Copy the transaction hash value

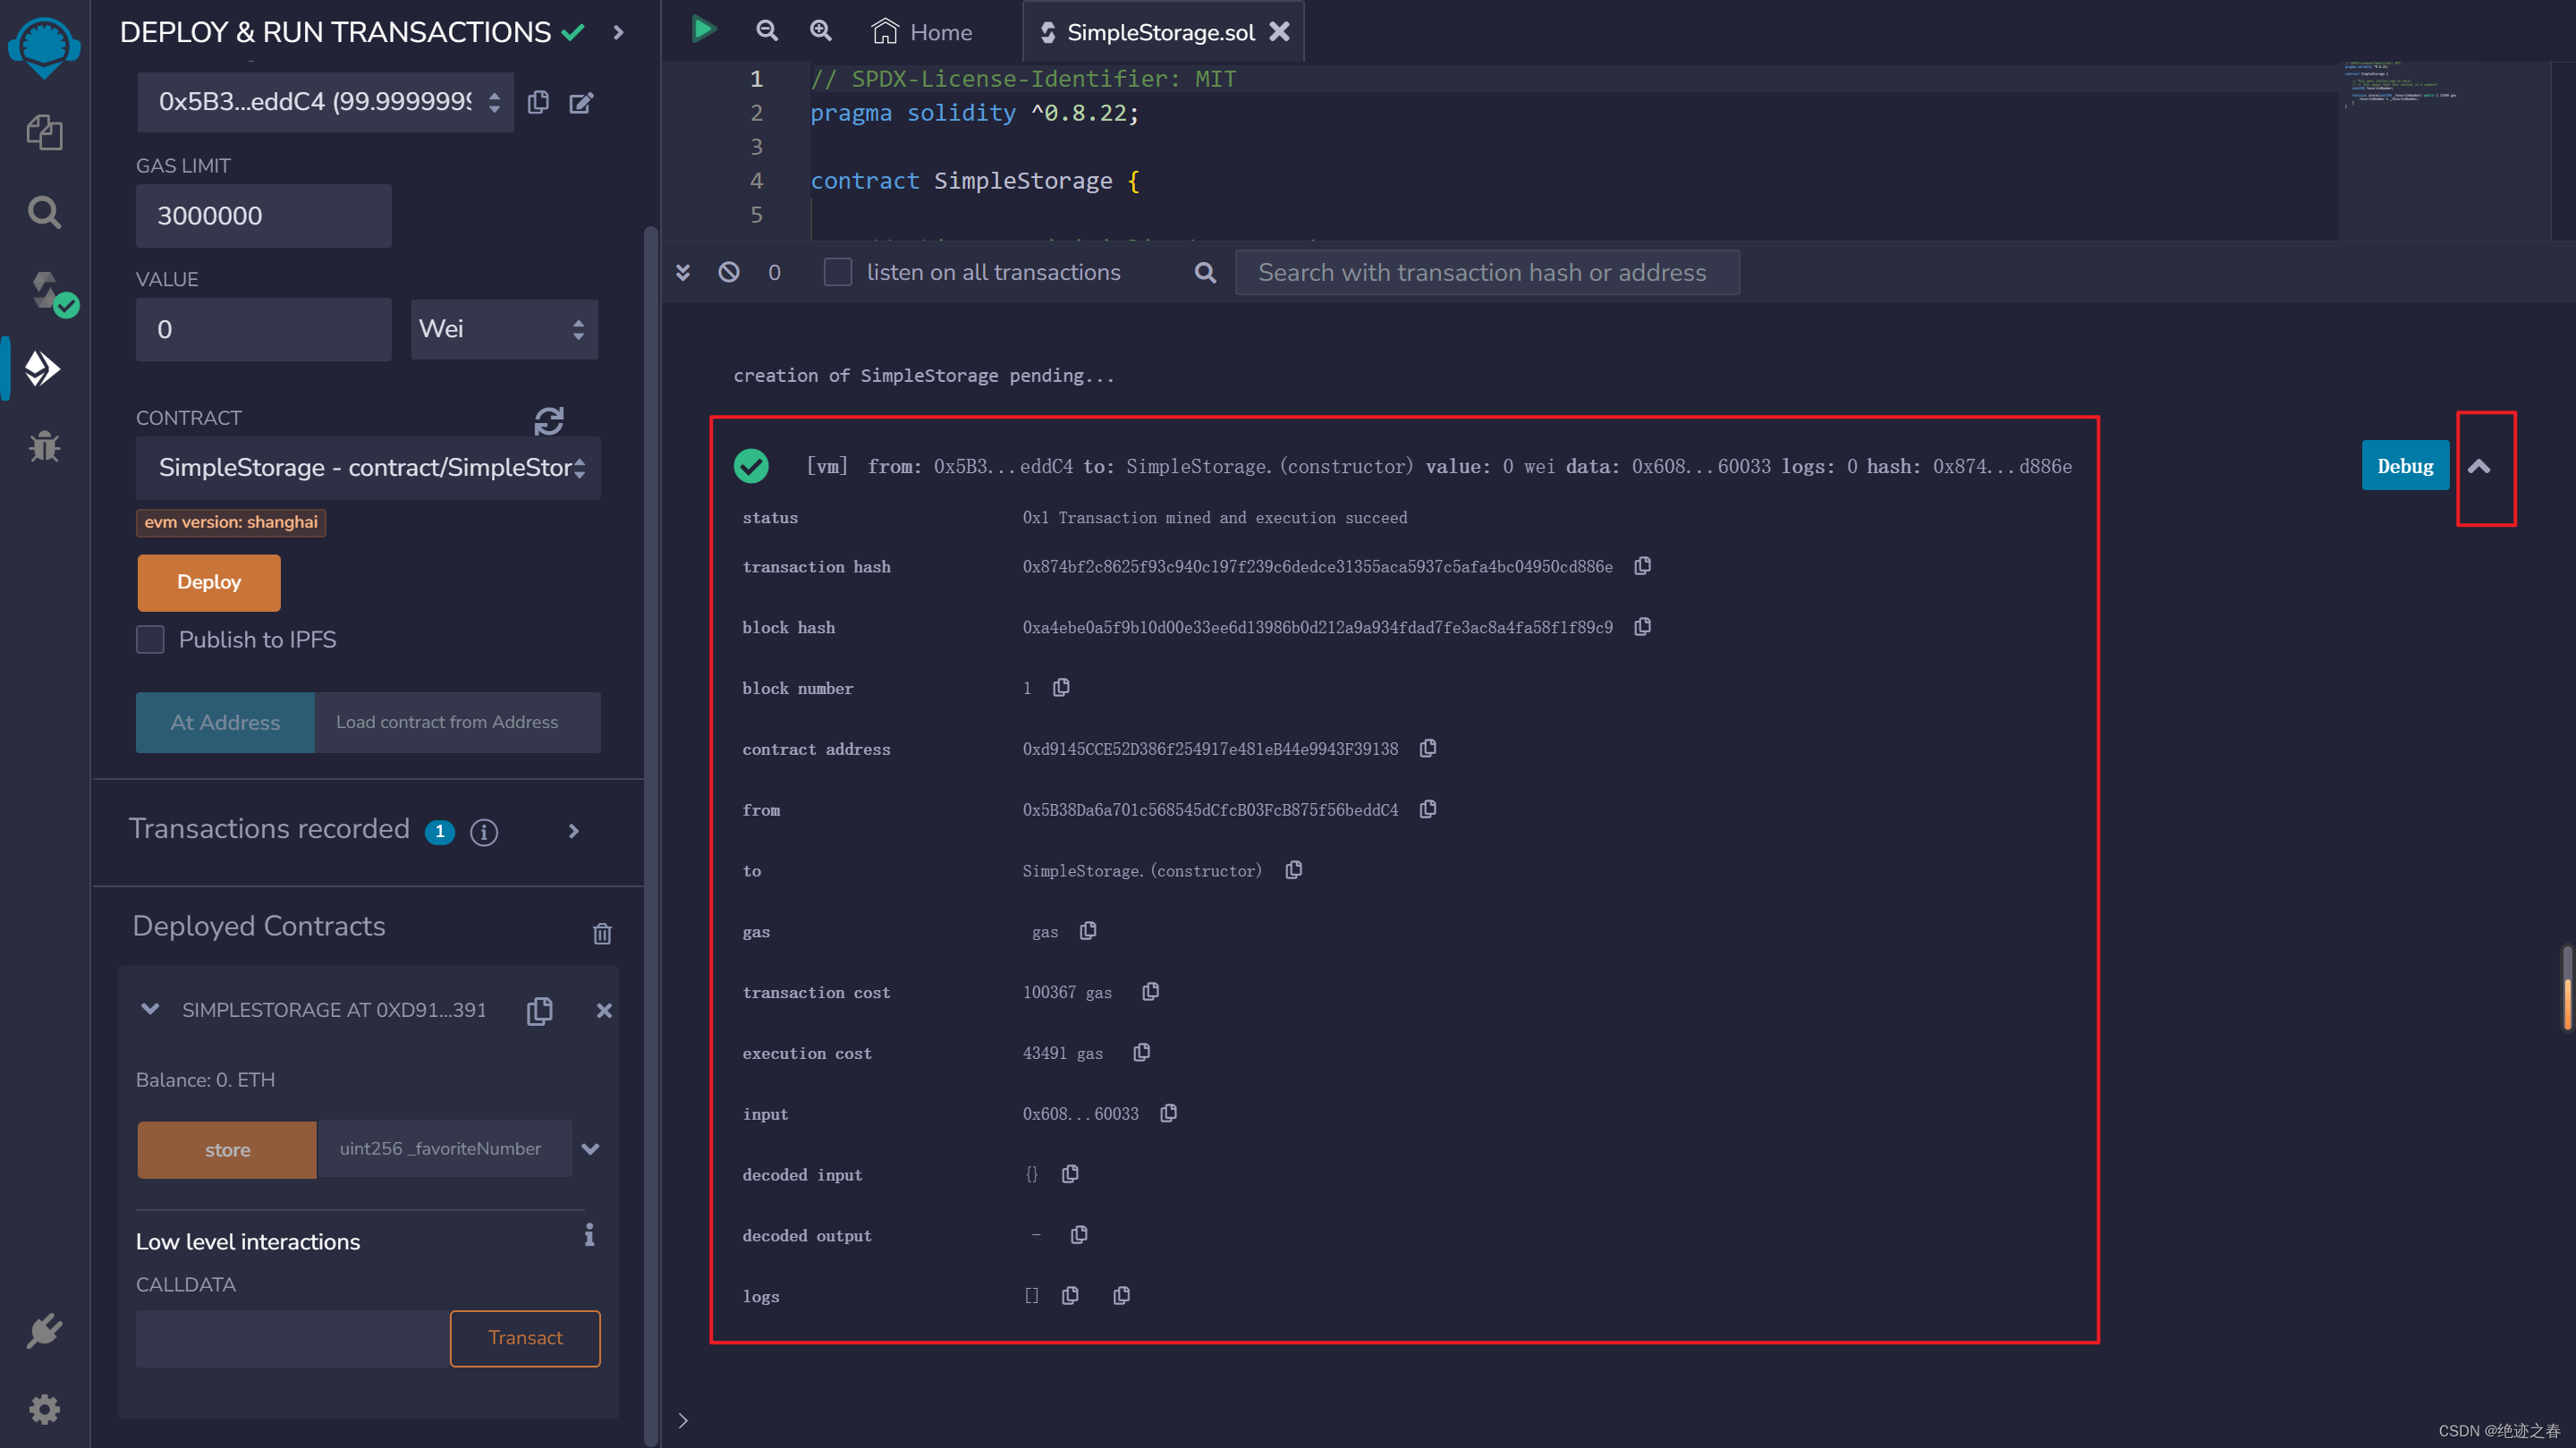tap(1642, 566)
